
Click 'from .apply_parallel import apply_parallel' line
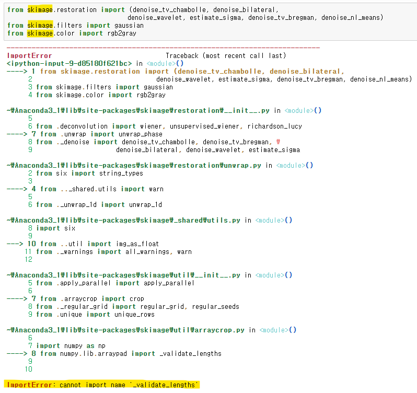coord(115,283)
